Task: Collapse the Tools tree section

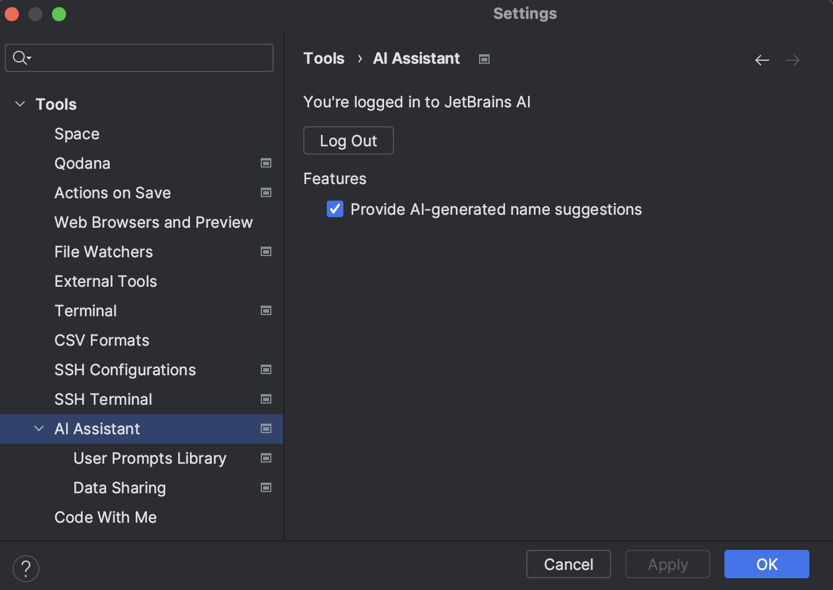Action: click(x=19, y=104)
